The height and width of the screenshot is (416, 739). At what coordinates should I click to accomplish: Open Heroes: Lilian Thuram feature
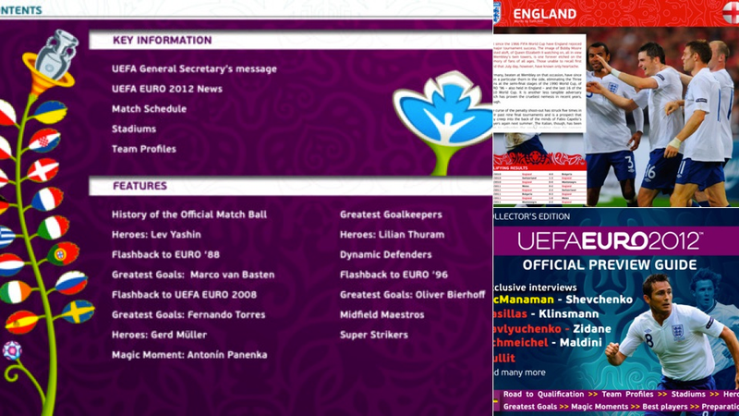click(x=392, y=235)
